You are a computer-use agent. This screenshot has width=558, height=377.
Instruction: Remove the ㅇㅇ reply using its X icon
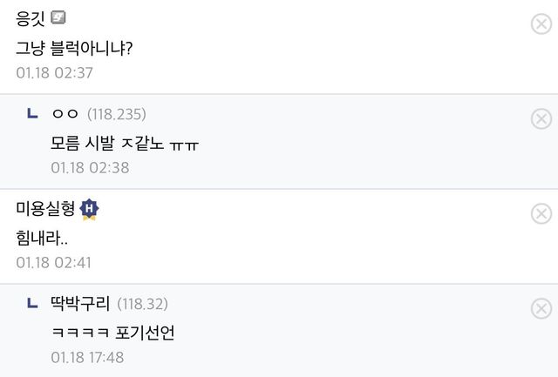click(x=541, y=119)
